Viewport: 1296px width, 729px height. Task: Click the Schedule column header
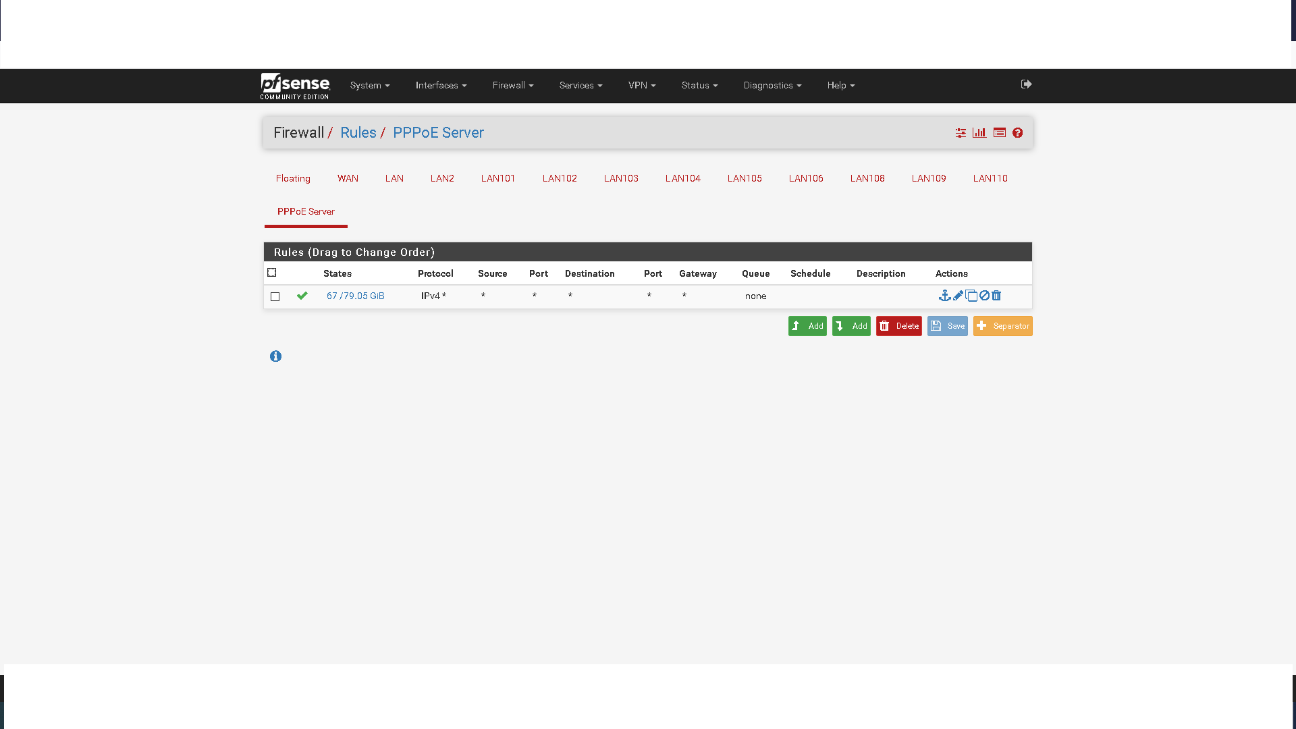tap(811, 273)
